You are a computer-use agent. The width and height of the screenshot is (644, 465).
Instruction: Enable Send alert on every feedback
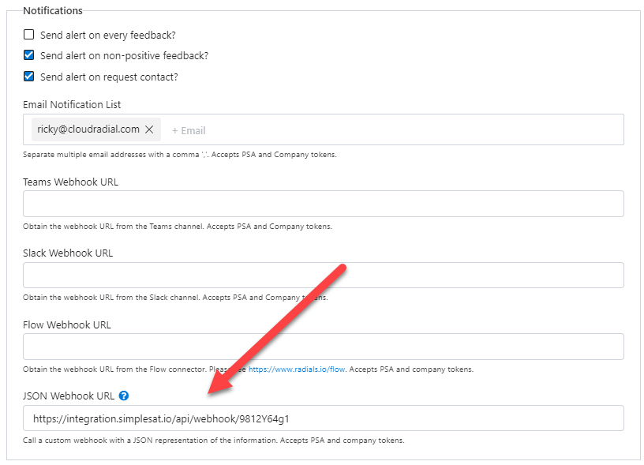[28, 34]
